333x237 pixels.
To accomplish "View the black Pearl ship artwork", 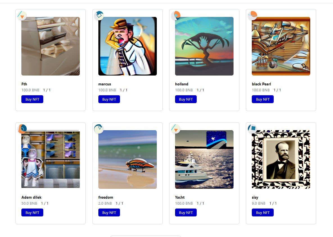I will tap(281, 46).
